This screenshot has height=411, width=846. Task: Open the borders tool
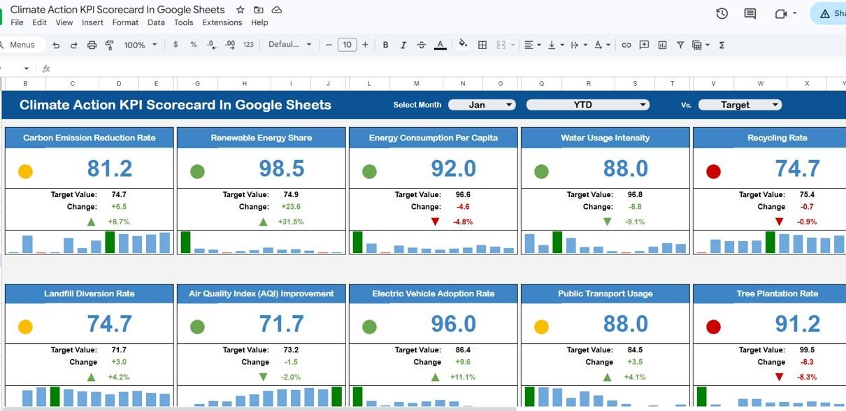[x=482, y=45]
